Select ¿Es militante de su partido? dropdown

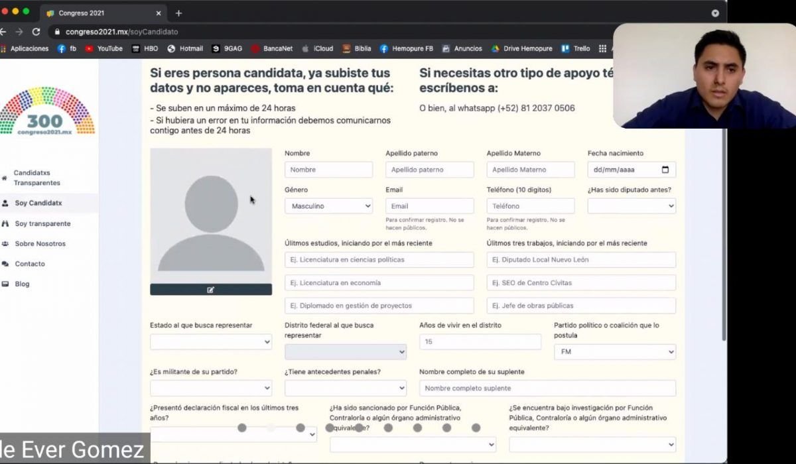(210, 388)
